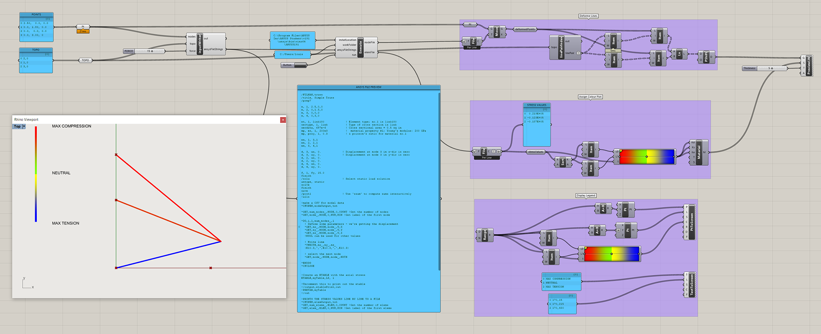Click the colour legend bar in Rhino Viewport
The width and height of the screenshot is (821, 334).
tap(36, 174)
